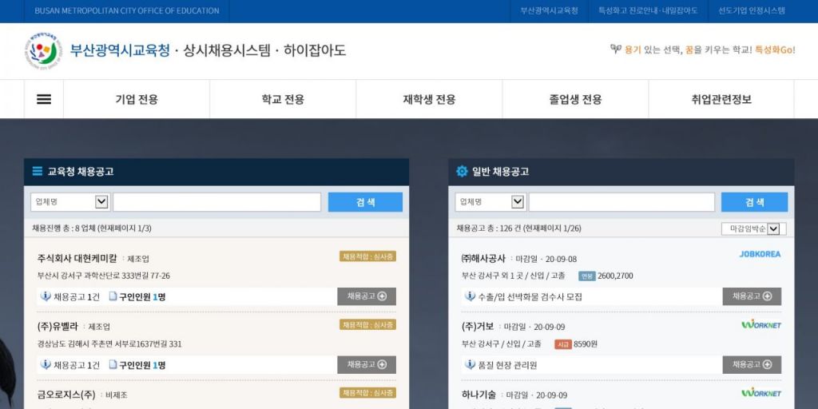Click the Busan education office logo
Screen dimensions: 818x409
(42, 50)
